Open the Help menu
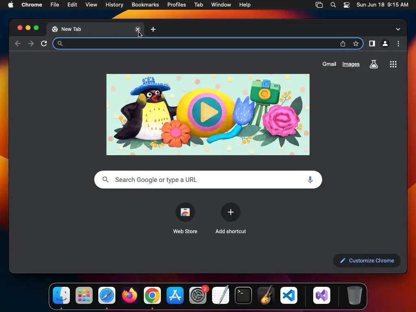 [245, 5]
